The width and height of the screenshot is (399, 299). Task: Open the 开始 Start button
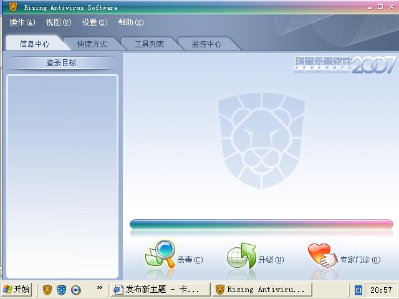click(x=16, y=289)
